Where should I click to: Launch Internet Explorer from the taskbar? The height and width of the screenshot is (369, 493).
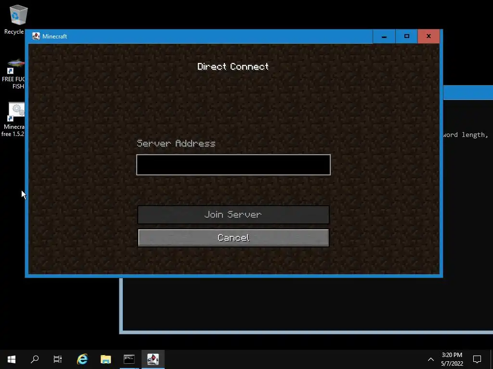tap(82, 359)
